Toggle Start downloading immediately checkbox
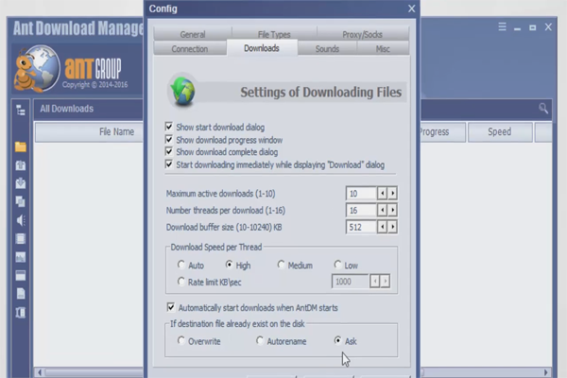This screenshot has height=378, width=567. coord(169,164)
